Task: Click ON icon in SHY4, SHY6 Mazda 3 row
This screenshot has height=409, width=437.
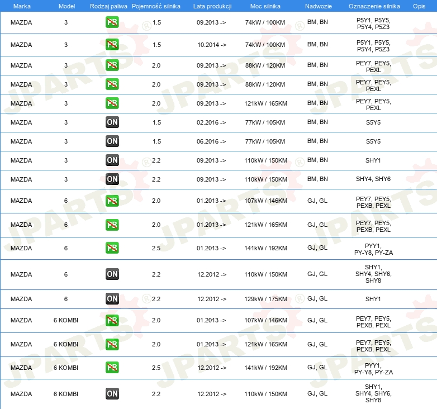Action: [x=112, y=179]
